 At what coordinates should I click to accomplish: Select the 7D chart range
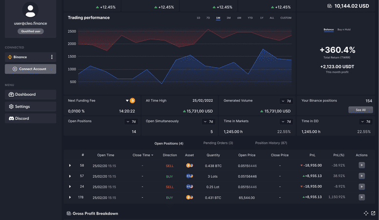tap(208, 18)
